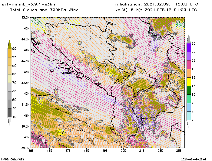Click the 21E longitude label
212x161 pixels.
pos(142,151)
